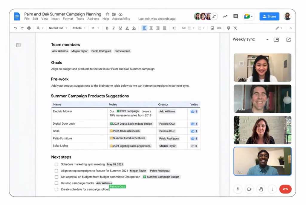Justify the text alignment
Screen dimensions: 306x205
click(x=165, y=28)
